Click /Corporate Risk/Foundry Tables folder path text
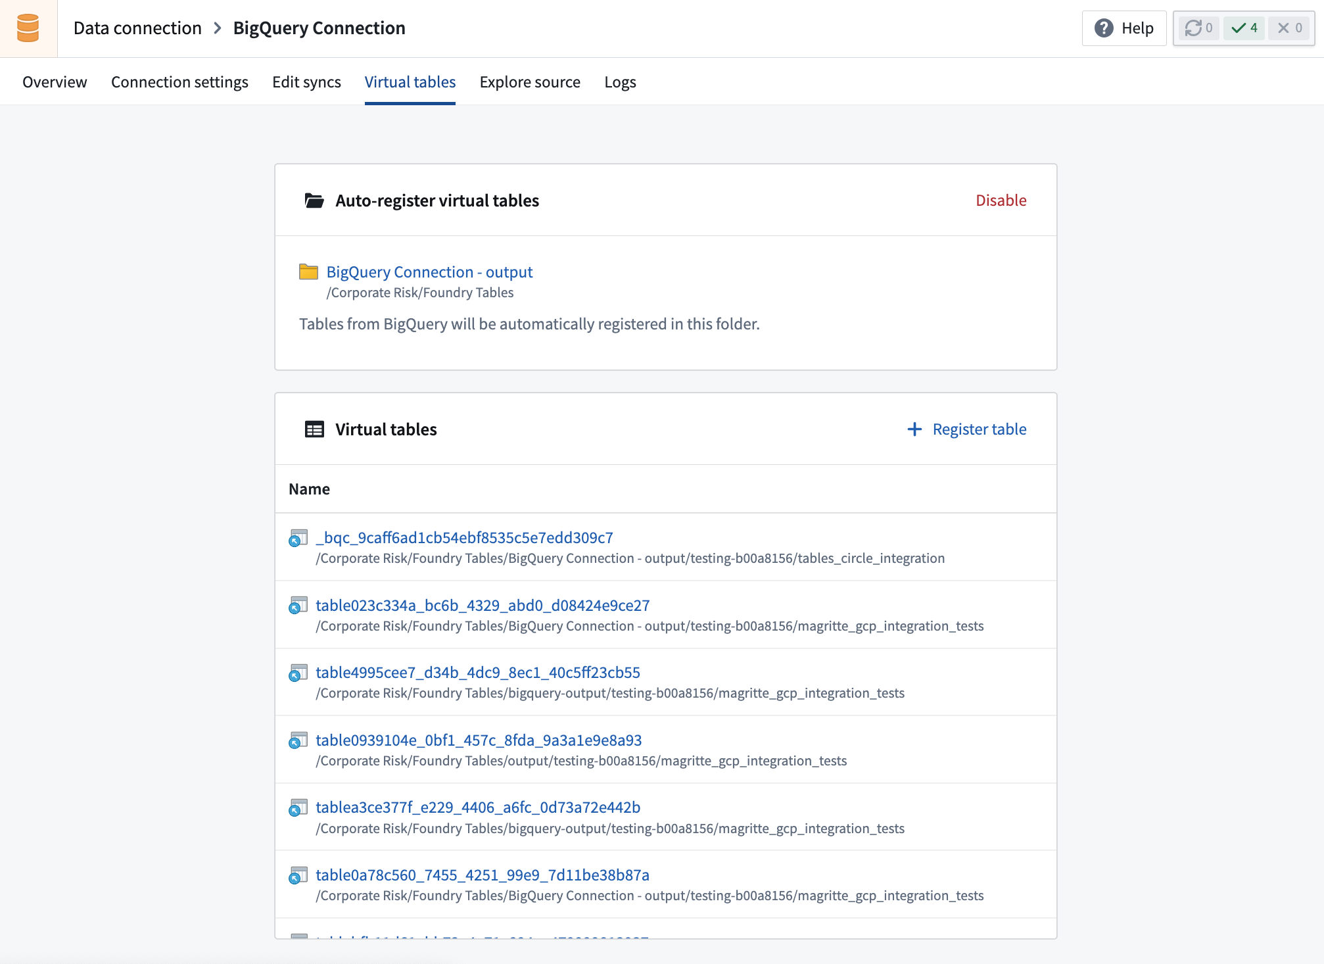The width and height of the screenshot is (1324, 964). coord(420,293)
